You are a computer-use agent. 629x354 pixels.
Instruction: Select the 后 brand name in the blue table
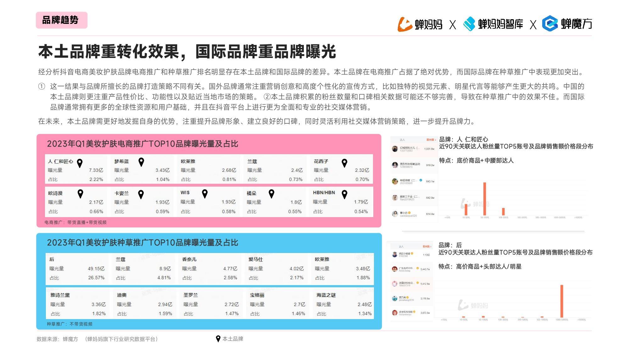tap(52, 259)
